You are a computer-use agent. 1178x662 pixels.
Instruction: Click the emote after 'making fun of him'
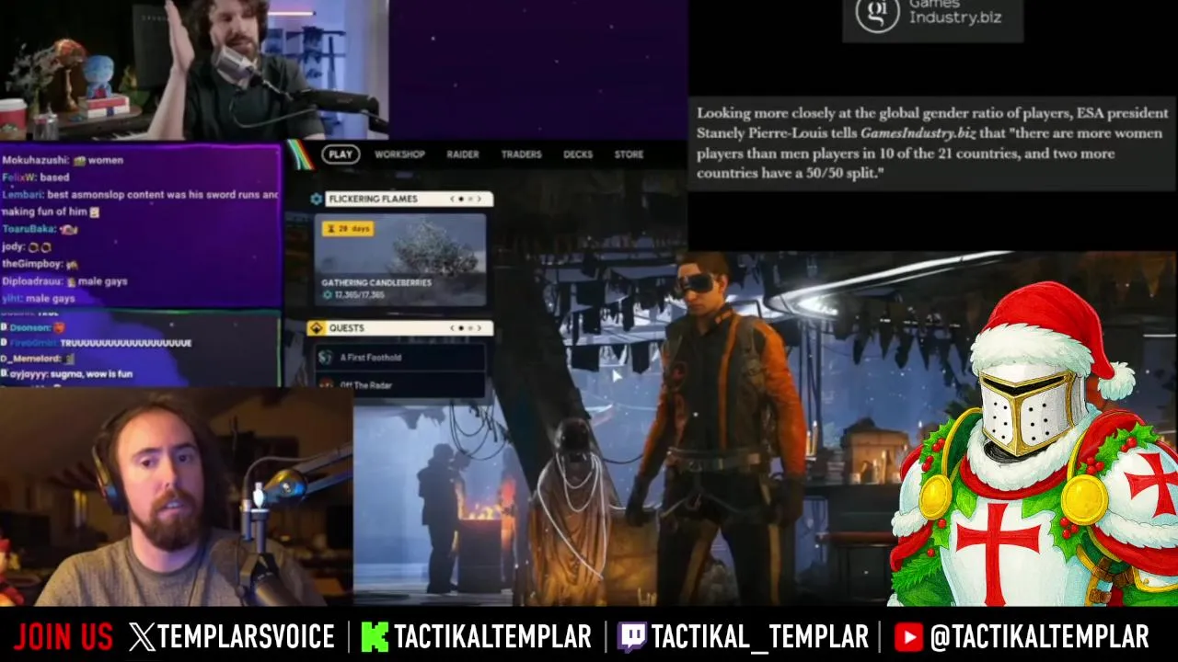point(94,211)
